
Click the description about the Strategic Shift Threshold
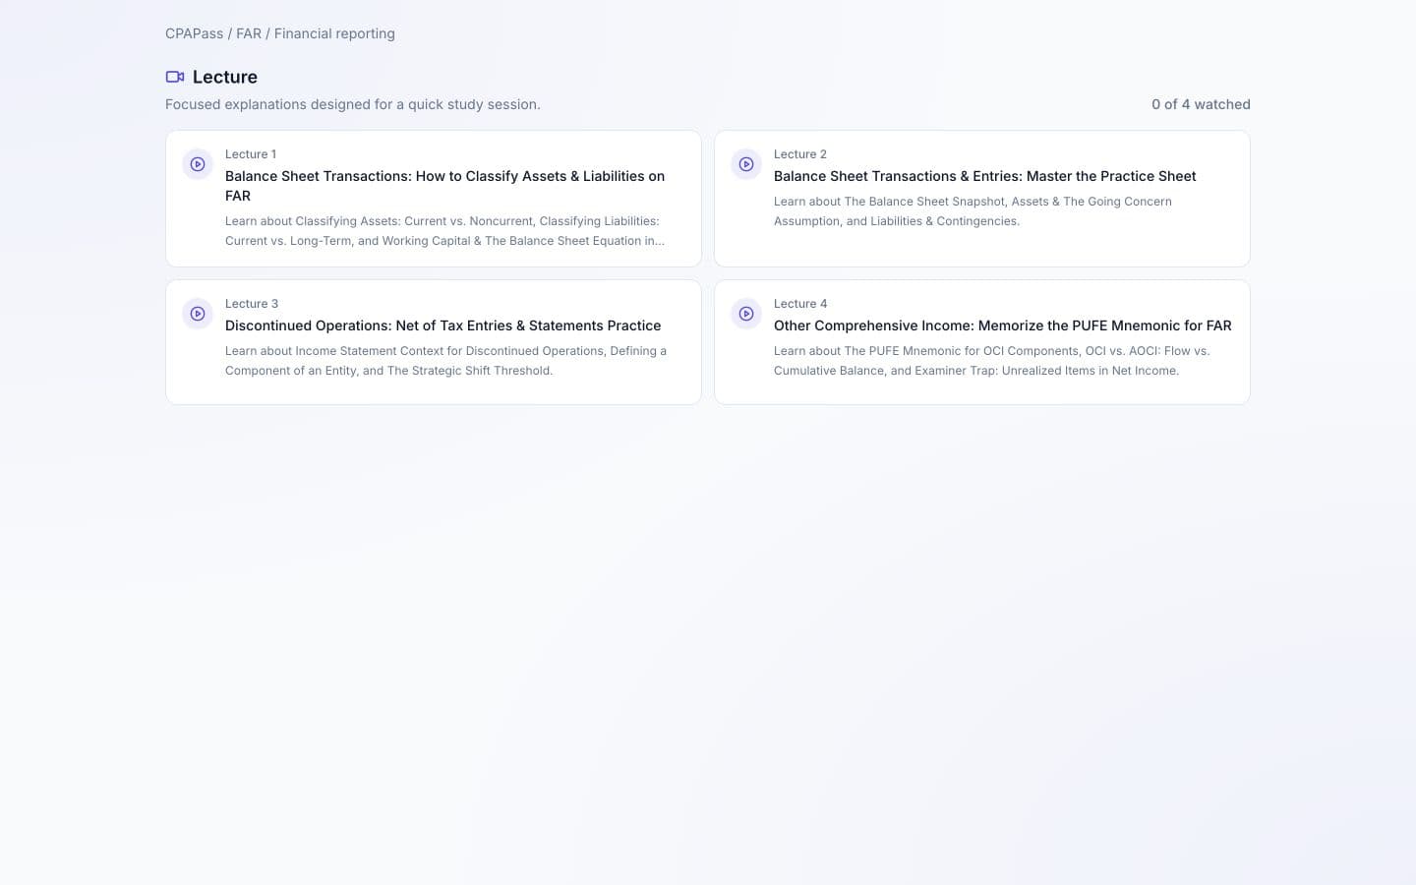(445, 361)
